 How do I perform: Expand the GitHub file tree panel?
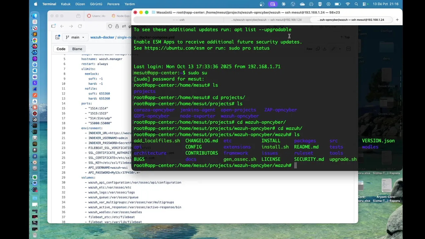(x=57, y=37)
